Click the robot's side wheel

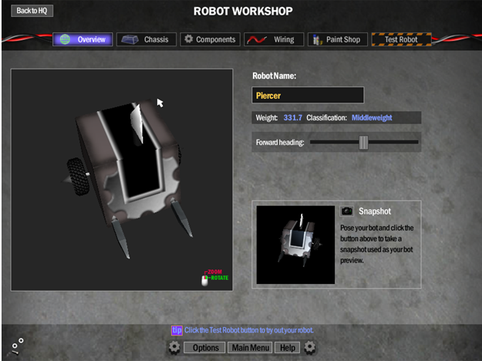(x=78, y=177)
